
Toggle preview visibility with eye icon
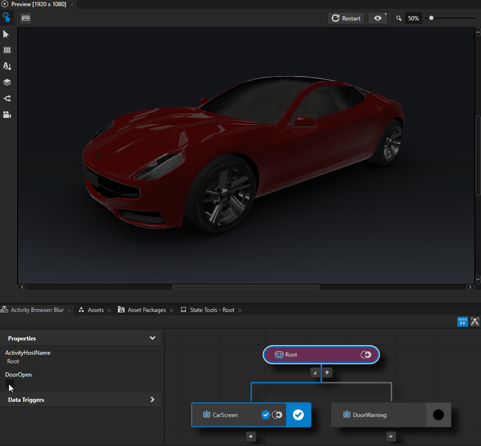point(378,18)
